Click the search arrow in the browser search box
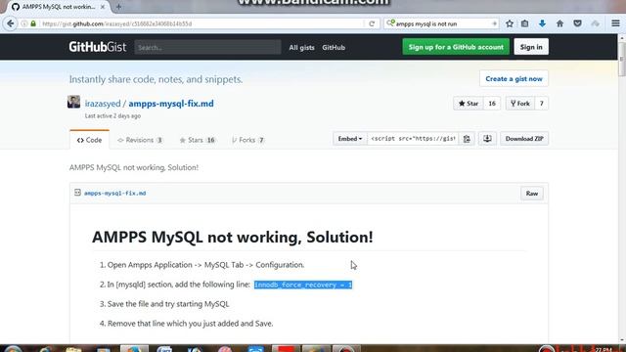626x352 pixels. pyautogui.click(x=494, y=23)
